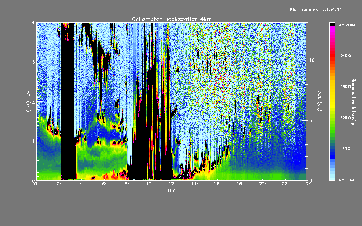This screenshot has width=362, height=226.
Task: Click the left y-axis label '4' km
Action: tap(33, 23)
